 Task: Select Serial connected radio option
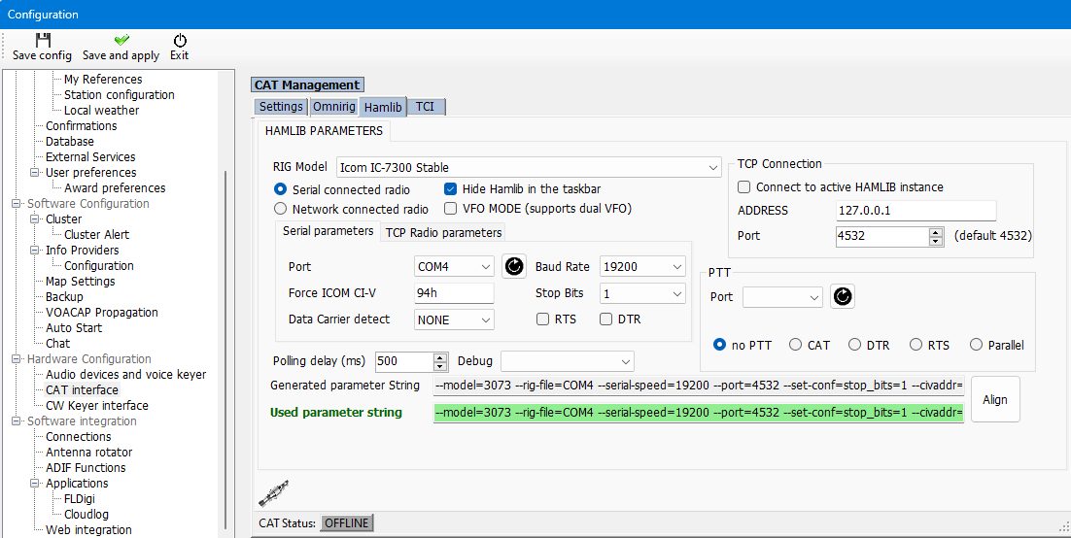coord(280,189)
